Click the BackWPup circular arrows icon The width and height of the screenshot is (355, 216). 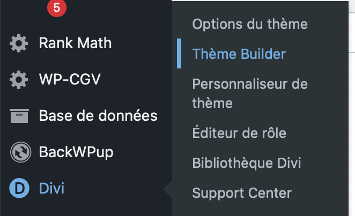coord(20,152)
